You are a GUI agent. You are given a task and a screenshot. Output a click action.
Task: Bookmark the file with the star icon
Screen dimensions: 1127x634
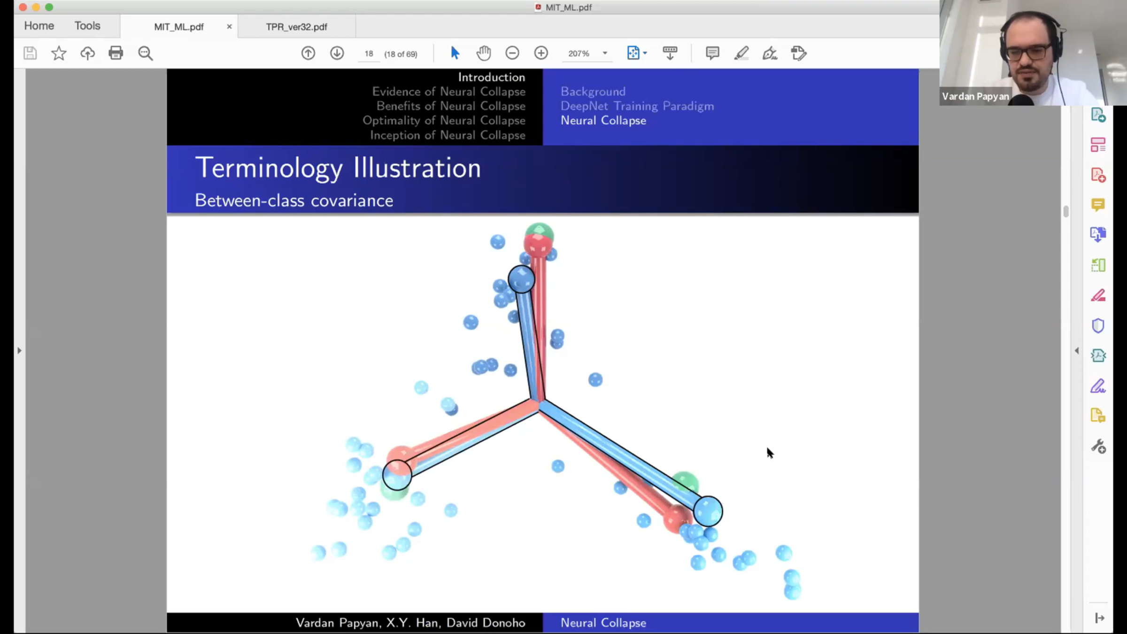[59, 53]
